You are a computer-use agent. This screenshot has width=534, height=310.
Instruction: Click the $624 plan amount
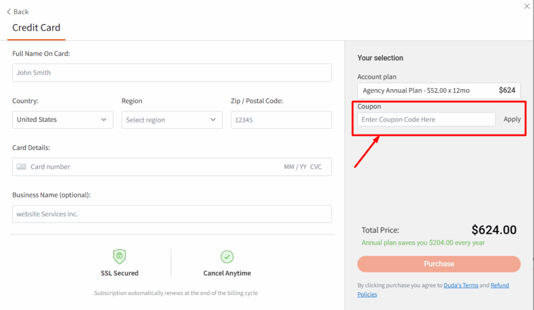coord(507,90)
